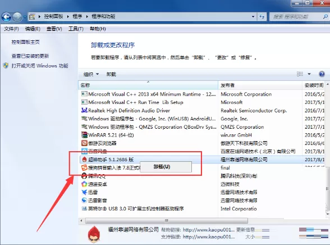Go to 控制面板主页 link

(x=25, y=42)
